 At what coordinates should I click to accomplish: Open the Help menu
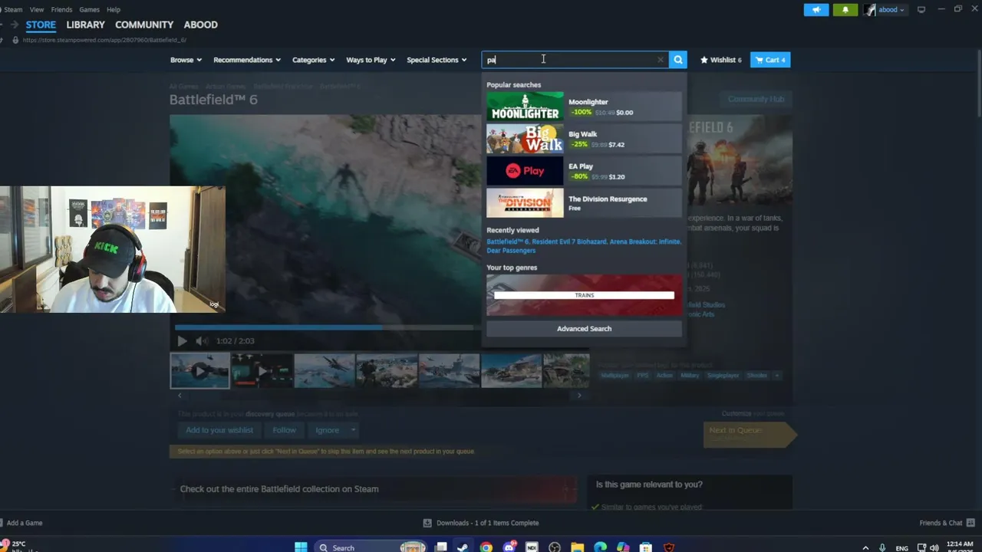coord(114,10)
